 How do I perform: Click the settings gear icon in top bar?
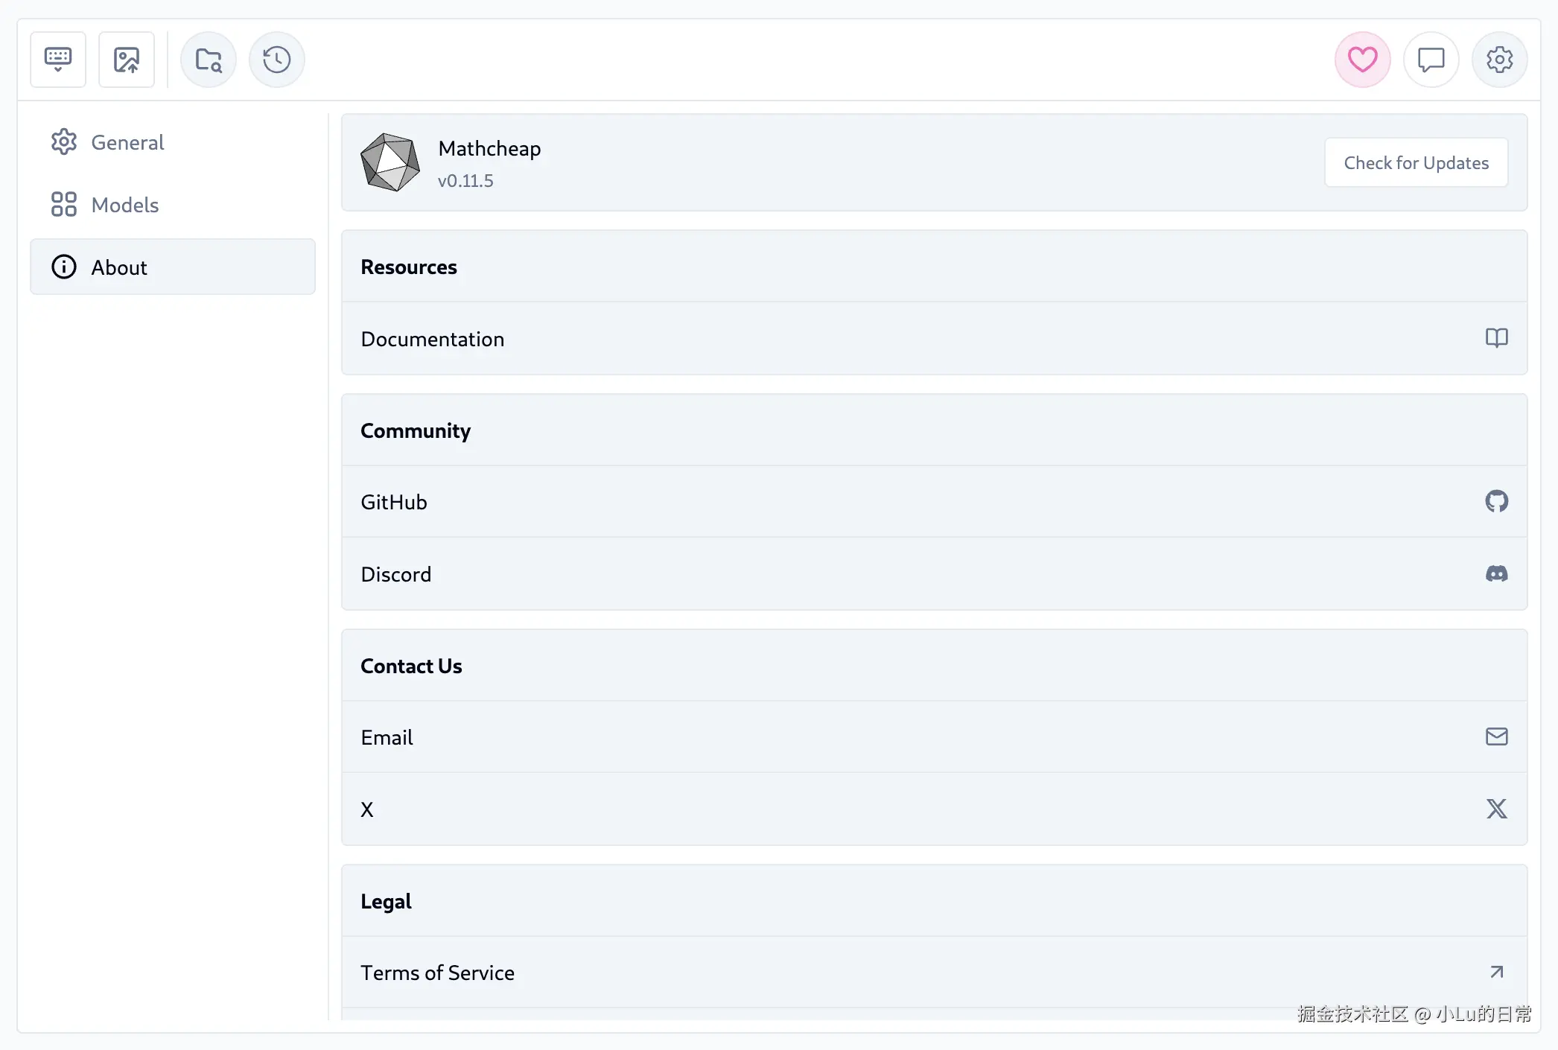point(1499,60)
